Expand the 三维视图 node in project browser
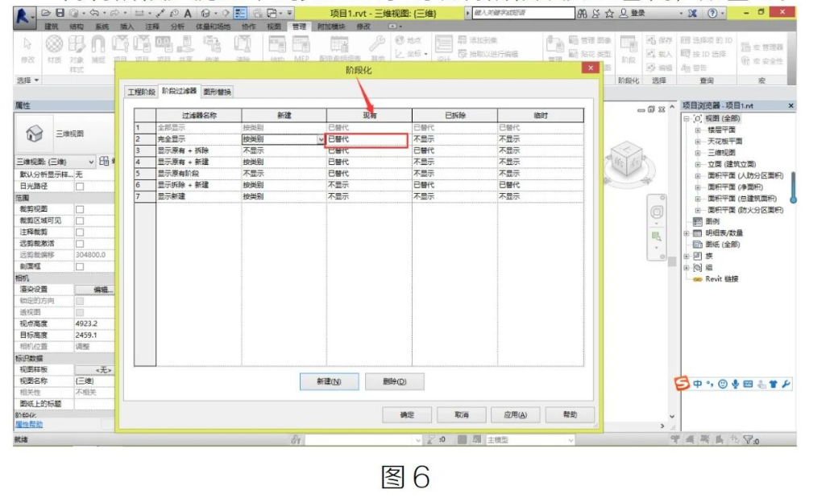834x502 pixels. [x=697, y=153]
